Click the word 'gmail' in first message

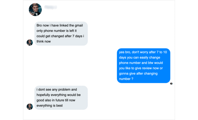(79, 26)
